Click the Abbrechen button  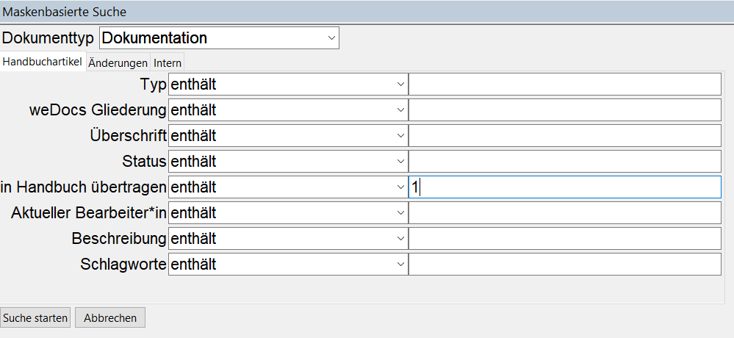click(x=110, y=318)
